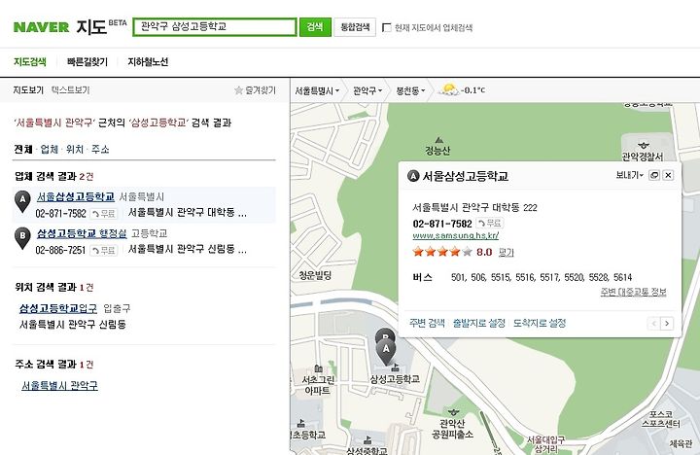Click 도착지로 설정 in popup
700x455 pixels.
540,323
